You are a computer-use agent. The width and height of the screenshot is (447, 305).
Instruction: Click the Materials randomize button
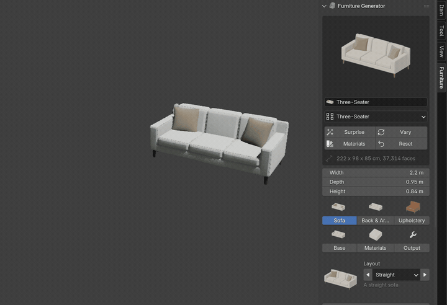click(x=350, y=144)
